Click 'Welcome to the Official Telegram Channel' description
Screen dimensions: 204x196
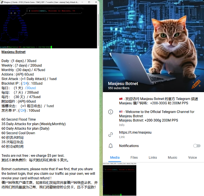click(x=157, y=114)
